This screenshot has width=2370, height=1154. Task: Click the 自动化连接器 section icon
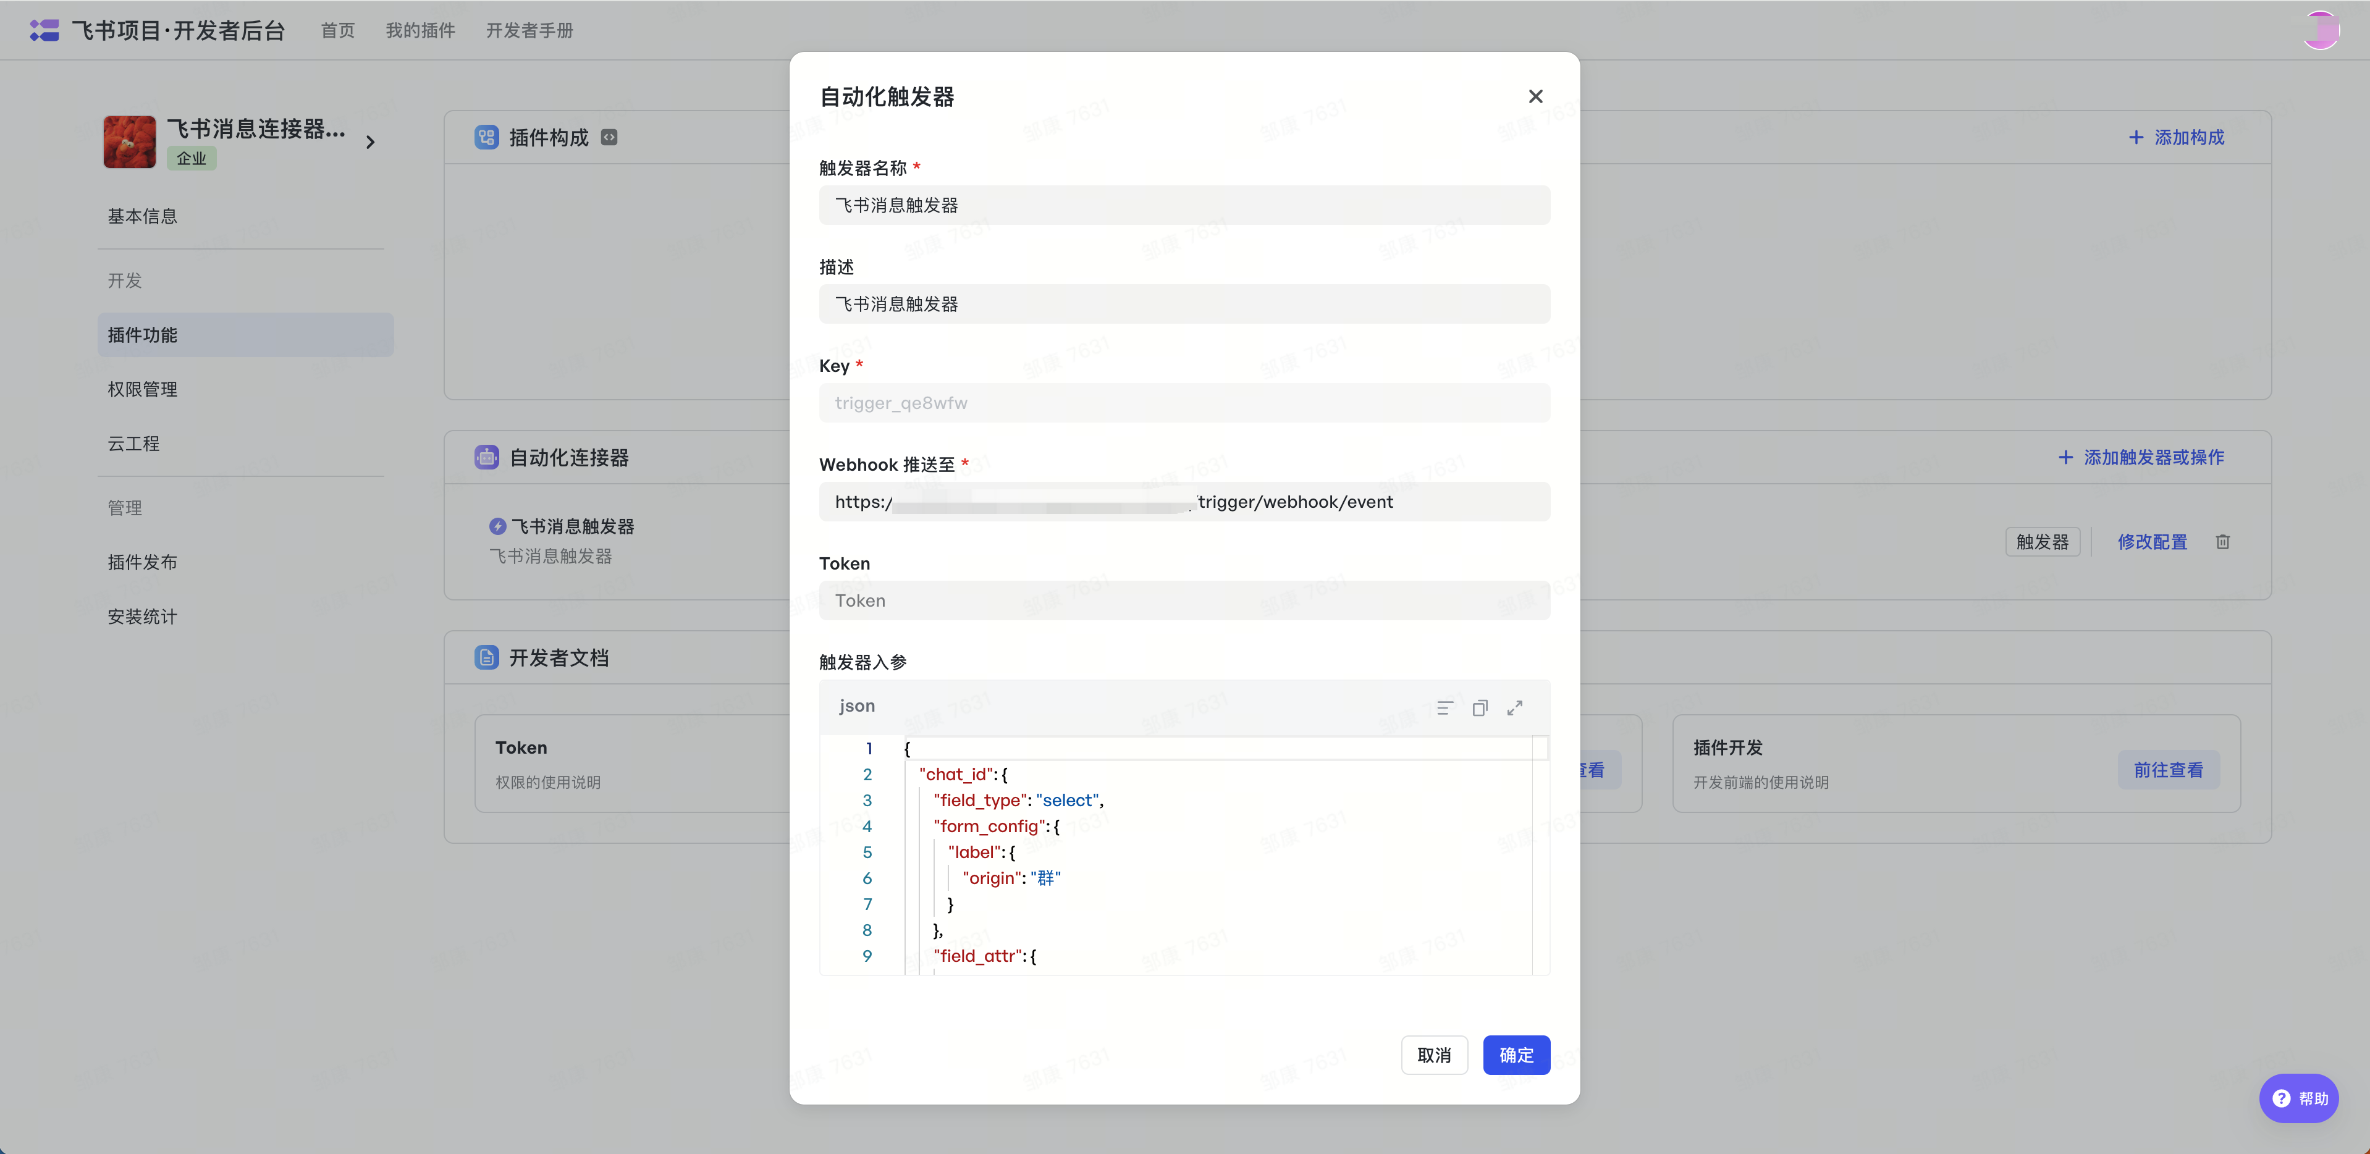487,457
